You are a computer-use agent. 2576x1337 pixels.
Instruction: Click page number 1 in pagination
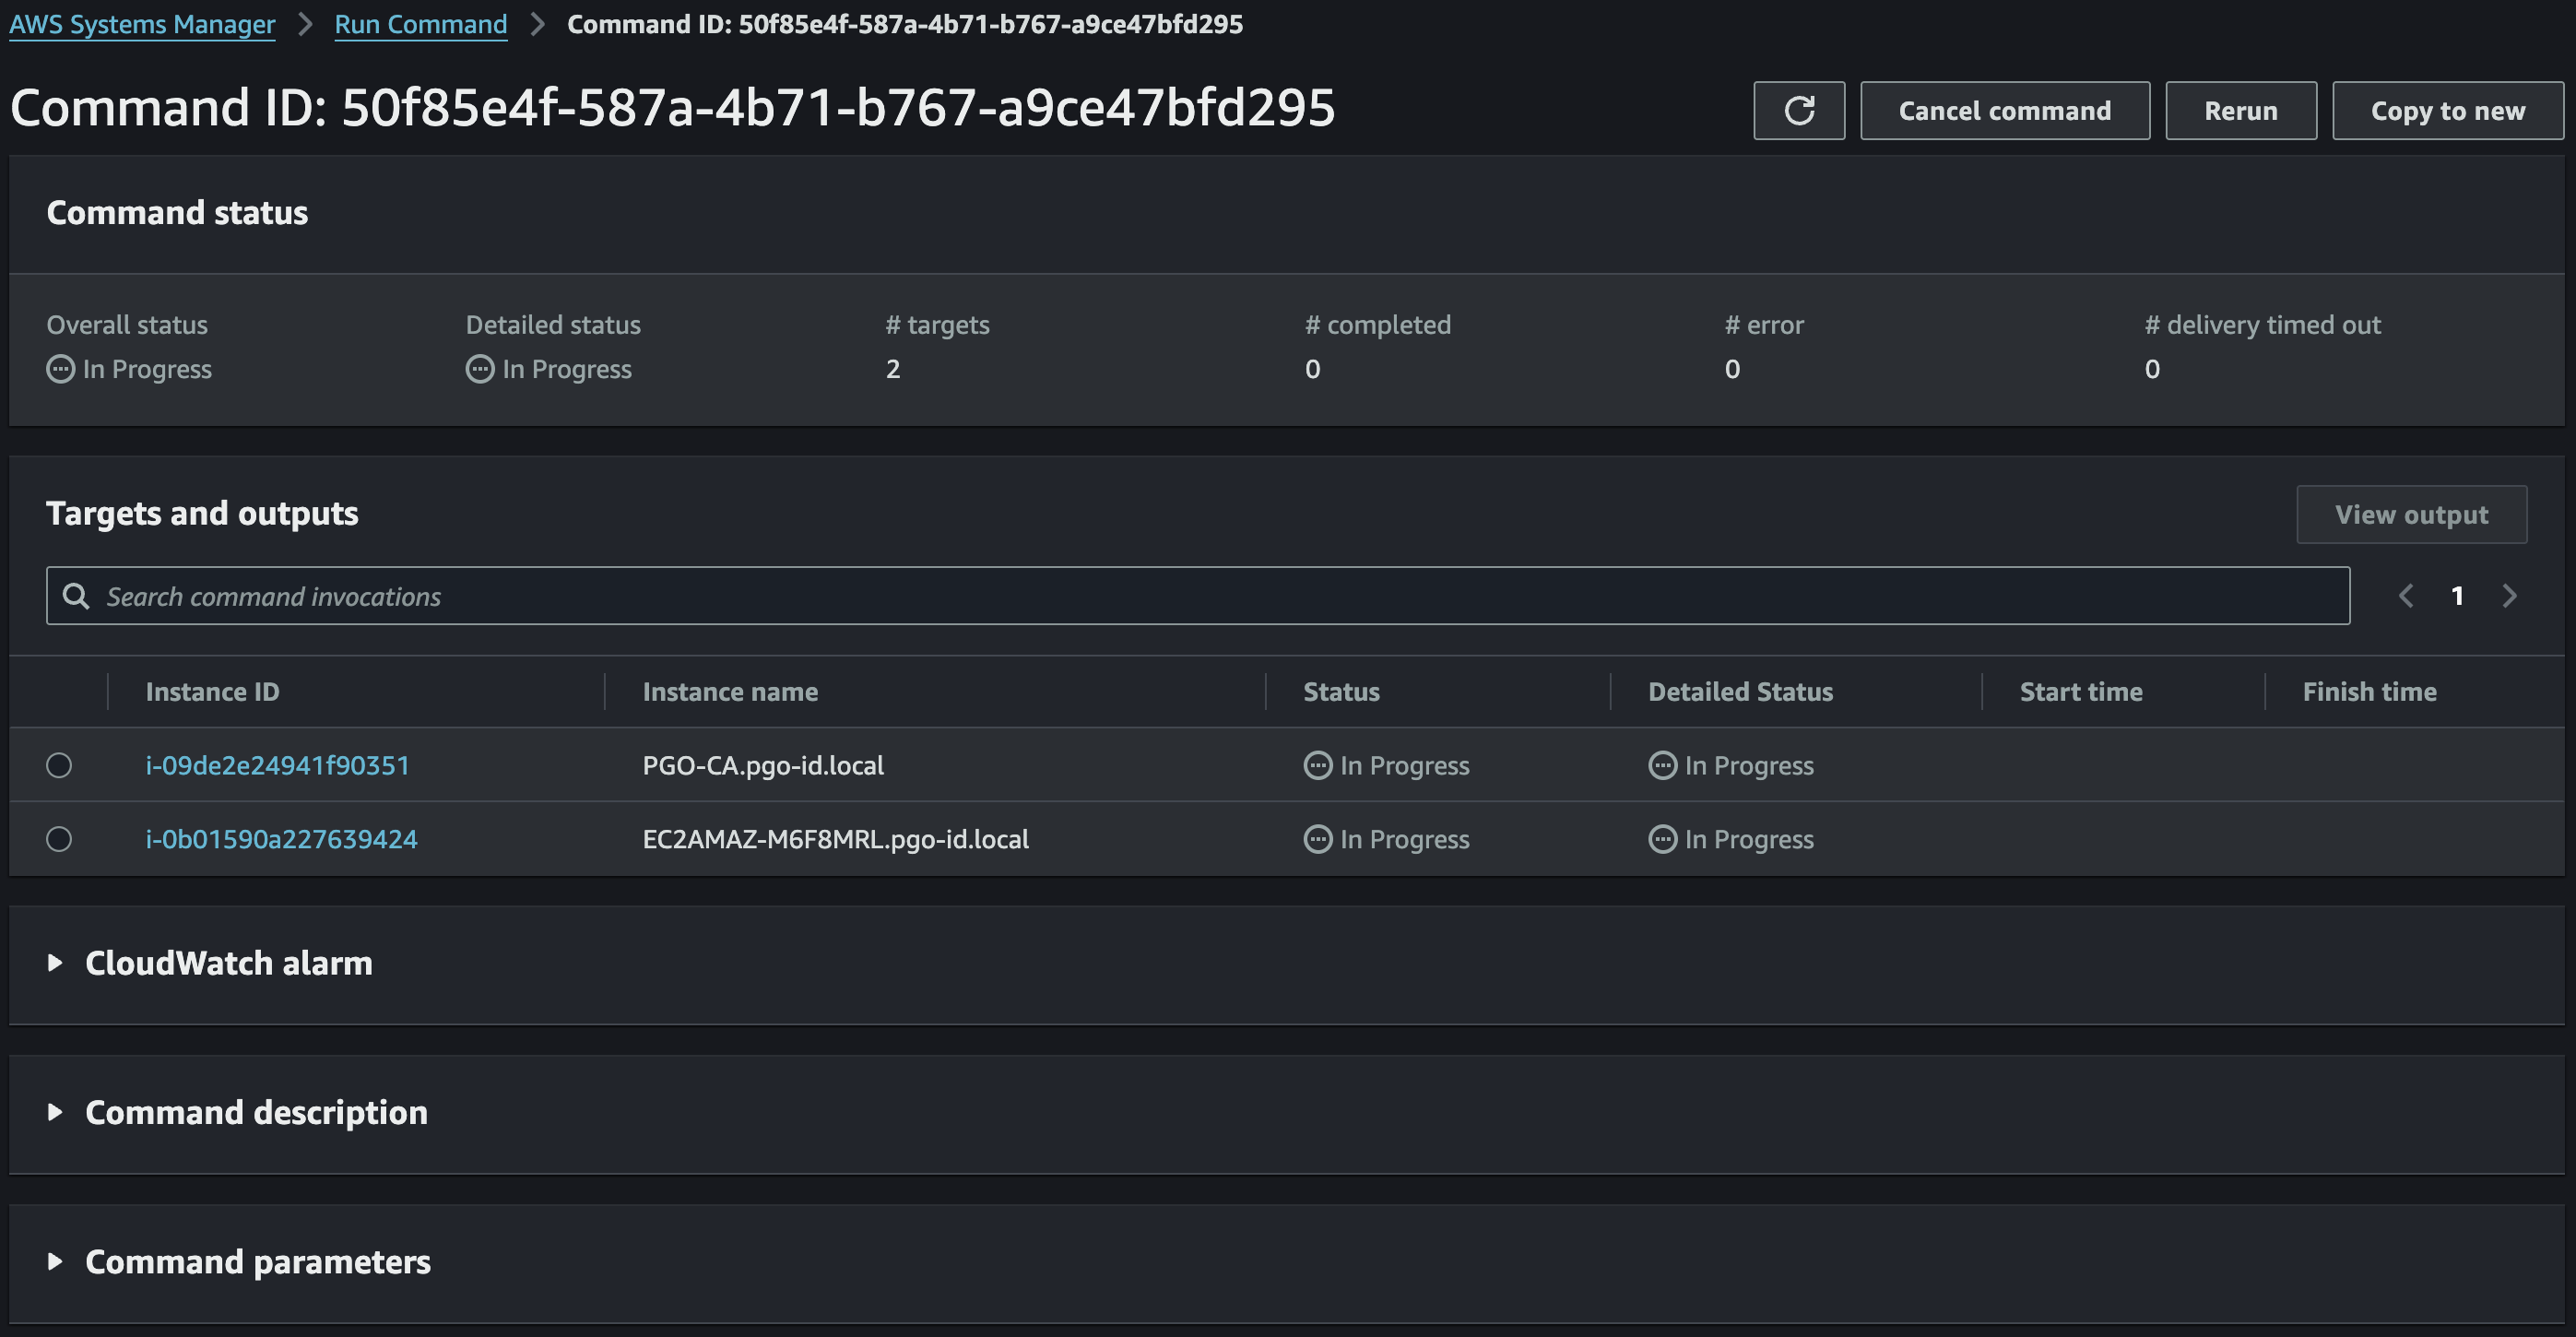(2458, 595)
